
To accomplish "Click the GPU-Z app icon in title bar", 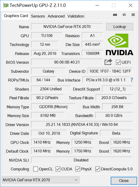I will click(6, 5).
